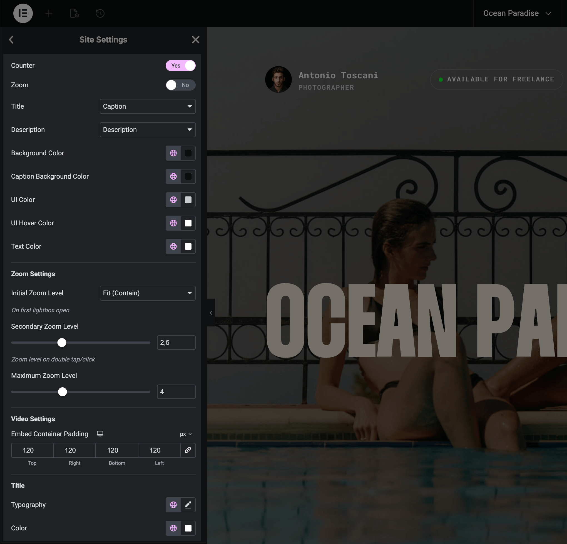The width and height of the screenshot is (567, 544).
Task: Click responsive desktop icon beside Embed Container Padding
Action: pos(100,433)
